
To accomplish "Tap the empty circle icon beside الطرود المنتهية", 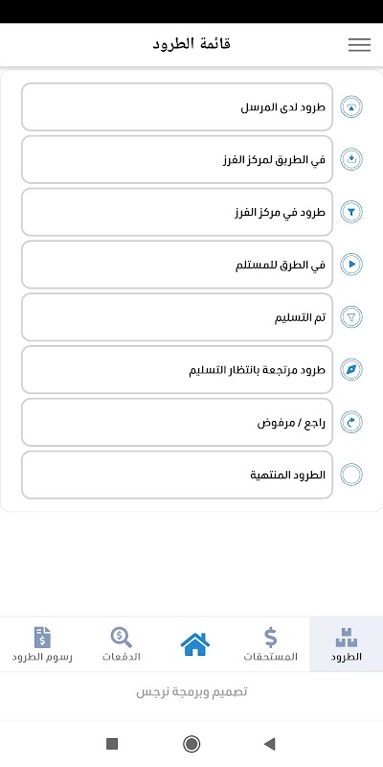I will pos(351,475).
